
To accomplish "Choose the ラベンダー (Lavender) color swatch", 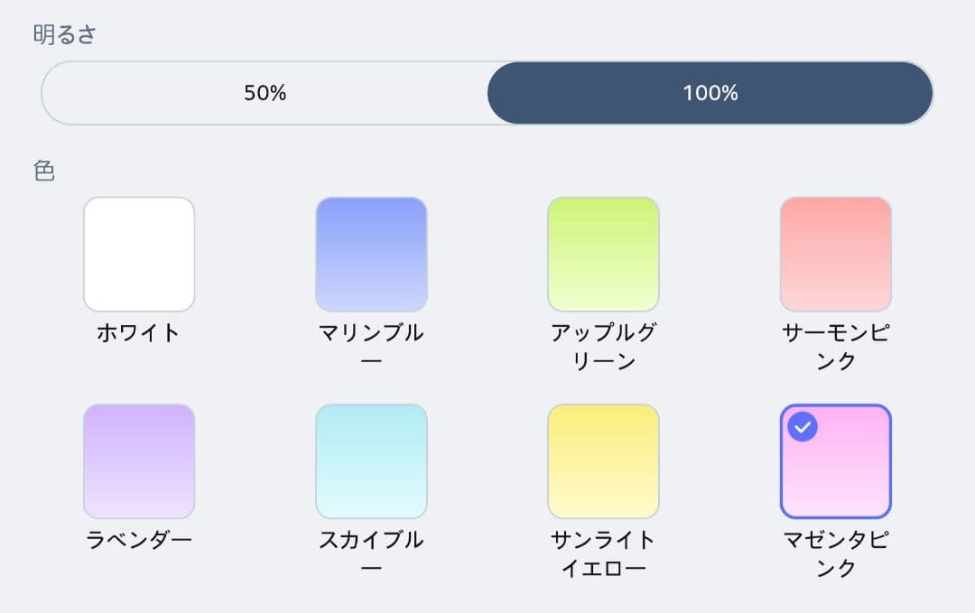I will point(139,461).
